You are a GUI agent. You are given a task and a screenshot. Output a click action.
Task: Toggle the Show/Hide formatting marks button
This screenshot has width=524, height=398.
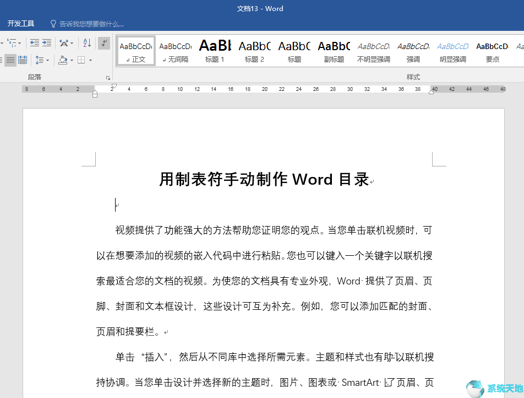103,42
